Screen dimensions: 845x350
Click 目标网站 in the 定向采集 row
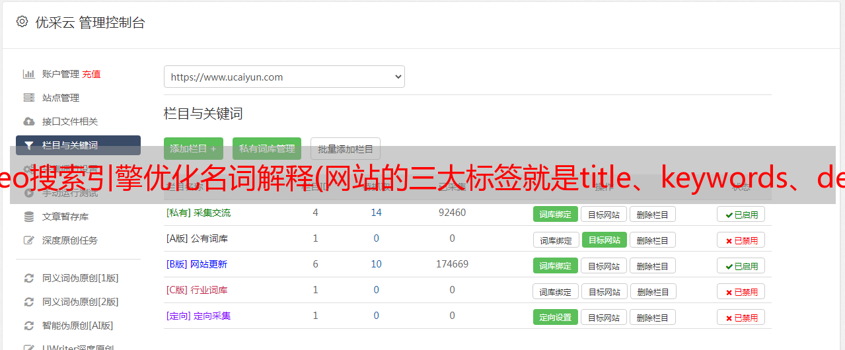coord(604,317)
